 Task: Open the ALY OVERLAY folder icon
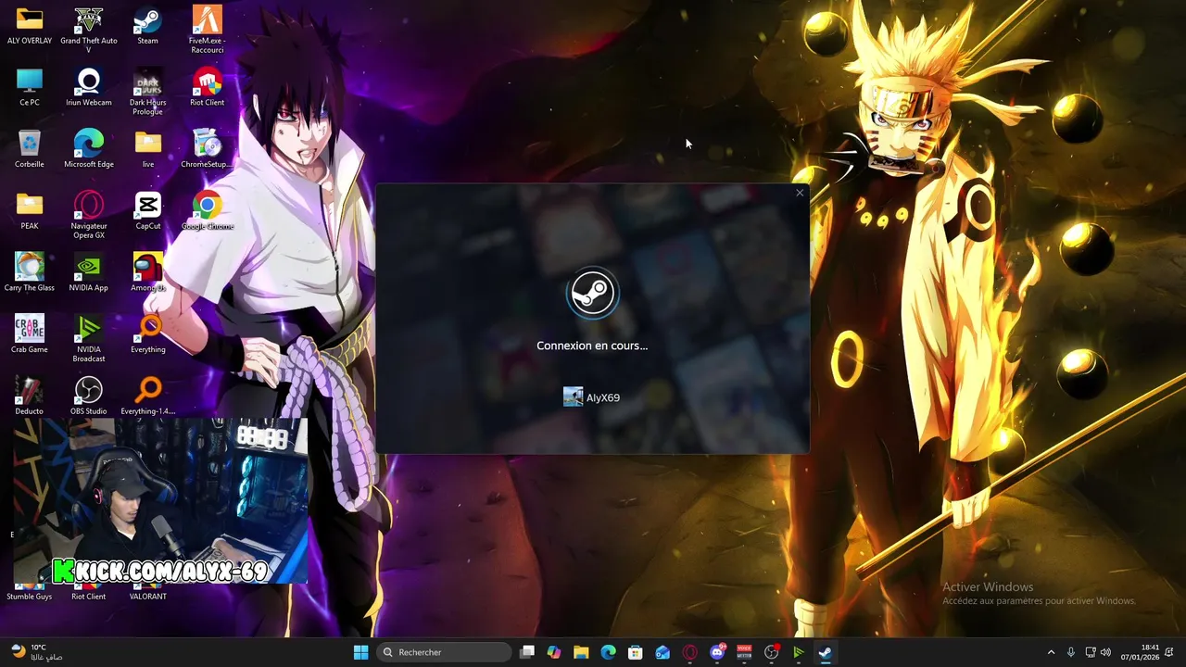pos(30,26)
